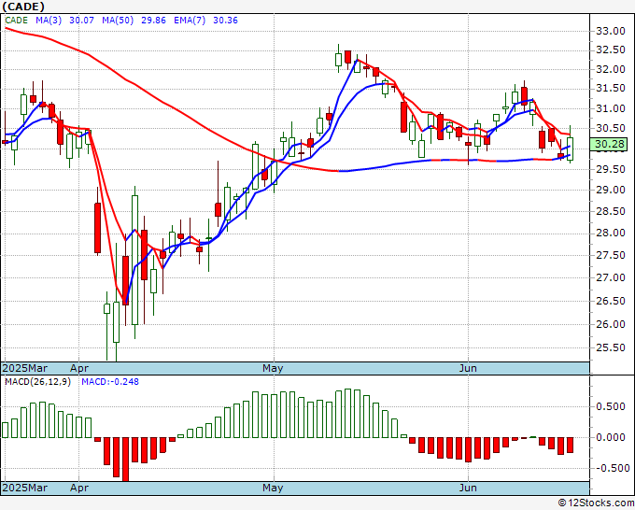Click the (CADE) chart title
The height and width of the screenshot is (510, 635).
(23, 7)
